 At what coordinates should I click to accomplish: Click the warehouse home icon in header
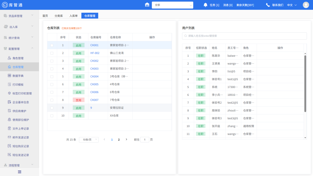[x=147, y=5]
